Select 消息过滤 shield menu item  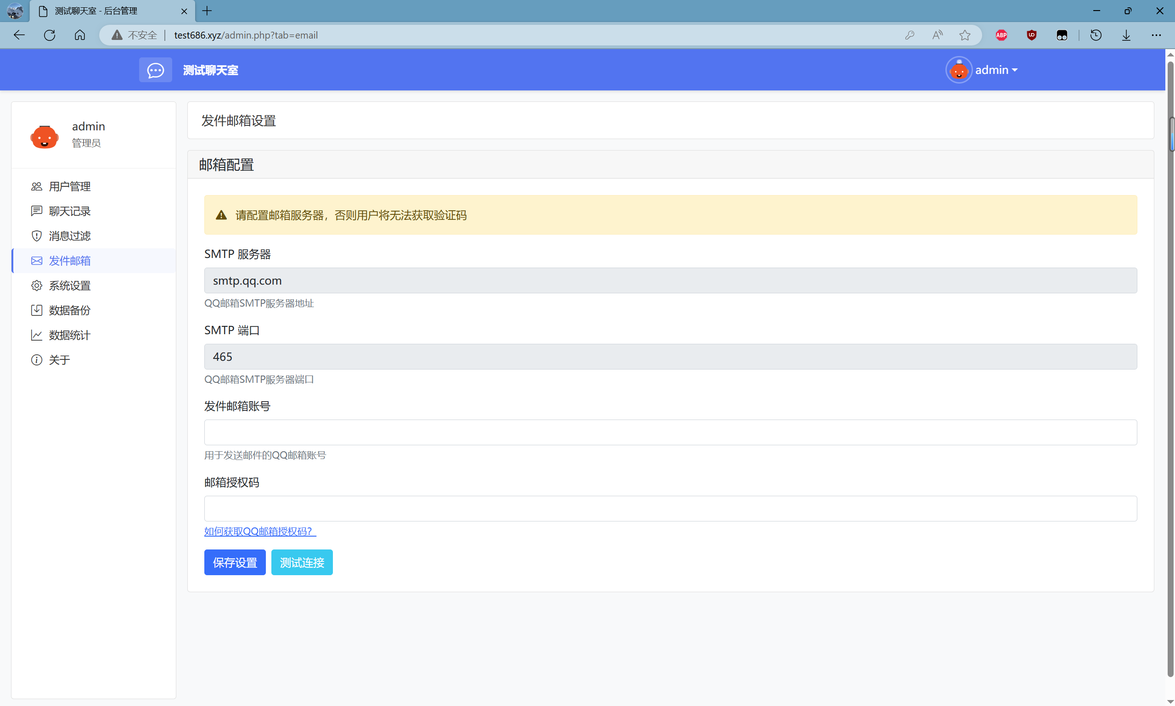tap(69, 236)
